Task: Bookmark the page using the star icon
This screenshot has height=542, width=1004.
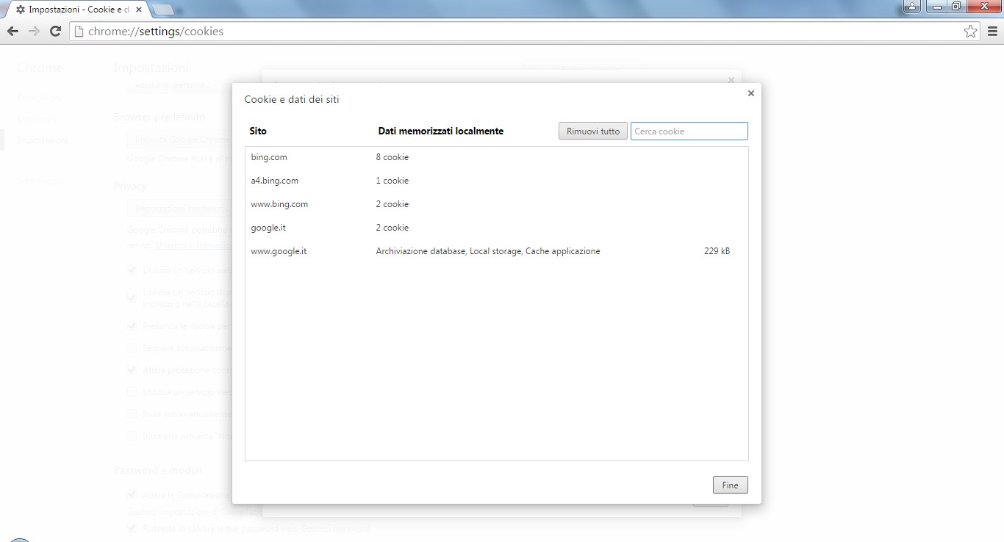Action: (x=970, y=31)
